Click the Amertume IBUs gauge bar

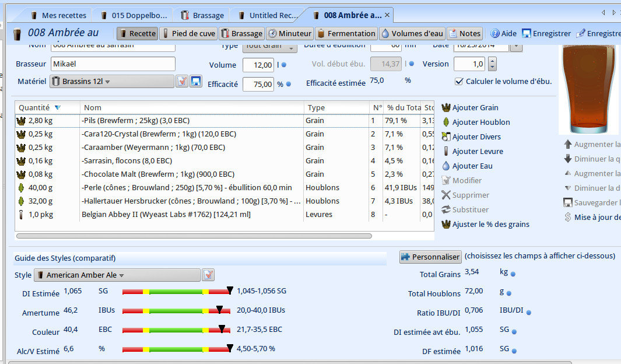tap(177, 311)
